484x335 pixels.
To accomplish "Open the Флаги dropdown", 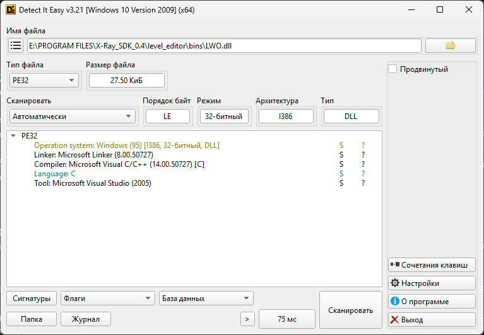I will pyautogui.click(x=108, y=298).
